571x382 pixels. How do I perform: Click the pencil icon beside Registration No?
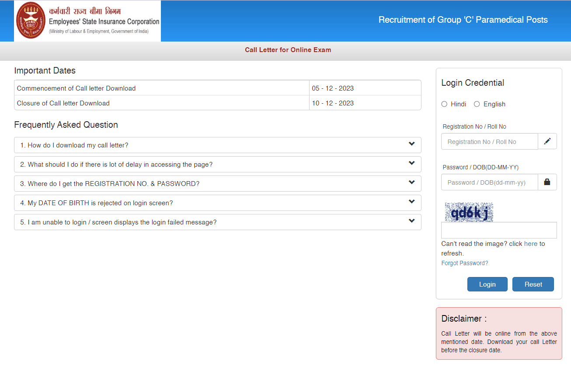[x=547, y=141]
